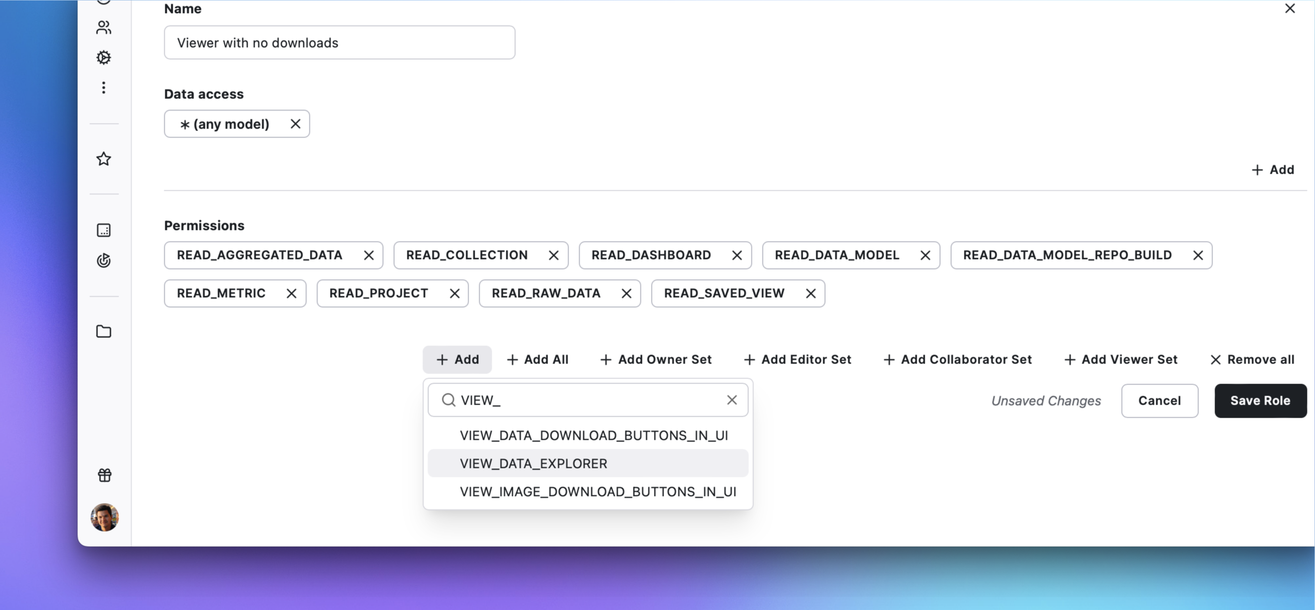
Task: Click Remove all permissions
Action: pyautogui.click(x=1252, y=359)
